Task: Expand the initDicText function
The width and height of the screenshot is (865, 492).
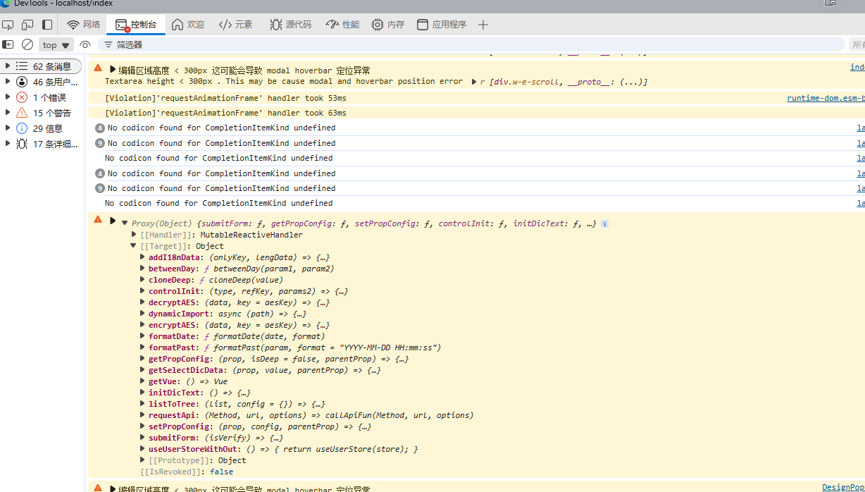Action: click(x=143, y=393)
